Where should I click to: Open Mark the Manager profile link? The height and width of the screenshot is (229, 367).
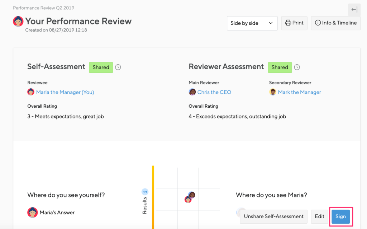[299, 92]
